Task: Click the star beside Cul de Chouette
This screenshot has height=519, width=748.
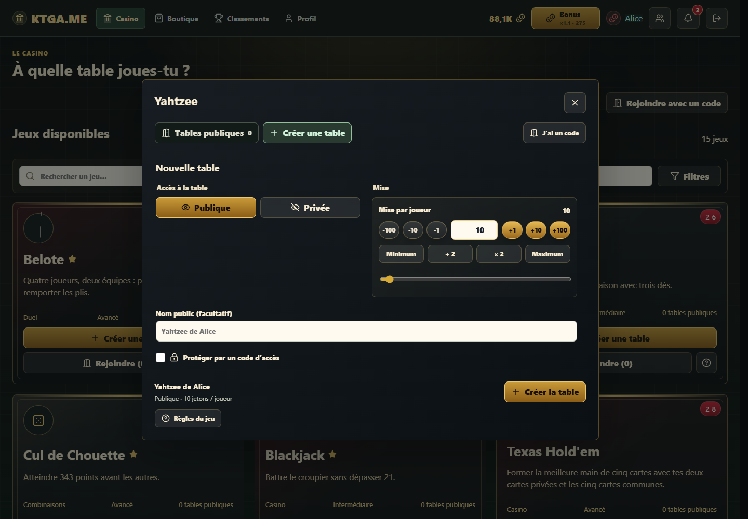Action: [133, 454]
